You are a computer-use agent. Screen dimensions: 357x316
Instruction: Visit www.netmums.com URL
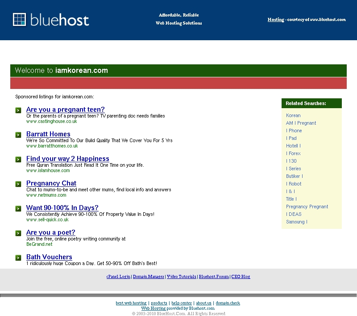click(46, 195)
